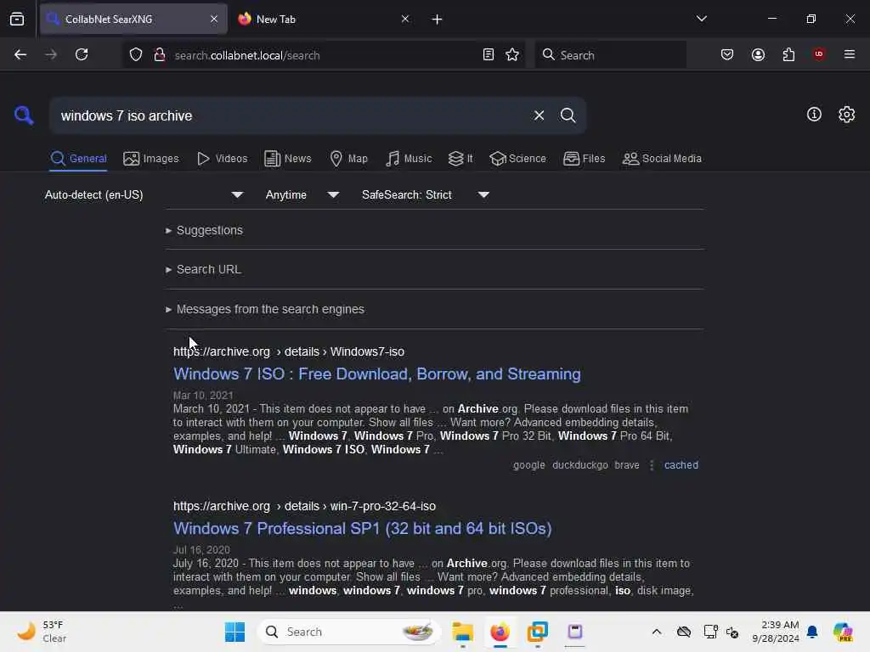Open the Windows Start menu
This screenshot has width=870, height=652.
[234, 632]
